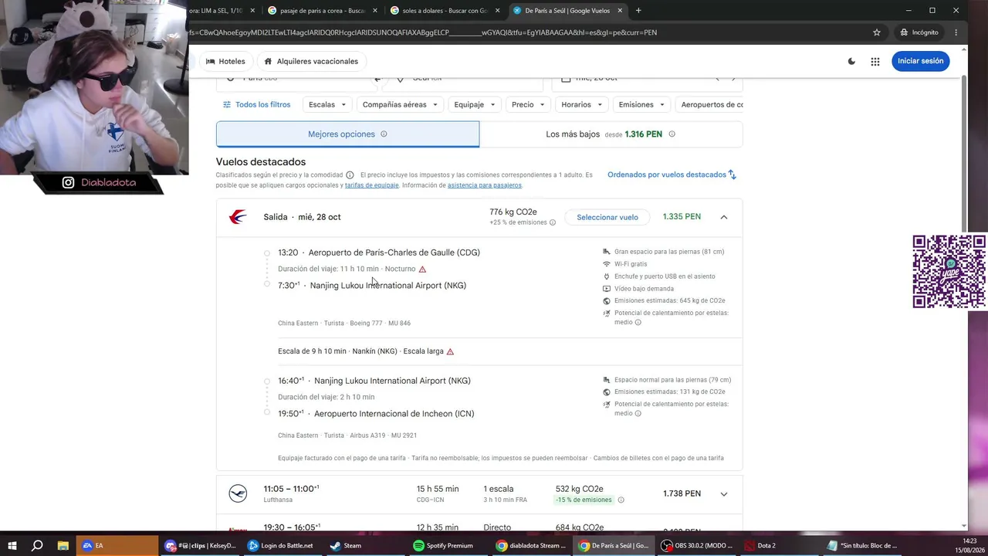Open the Equipaje filter dropdown
The height and width of the screenshot is (556, 988).
475,104
